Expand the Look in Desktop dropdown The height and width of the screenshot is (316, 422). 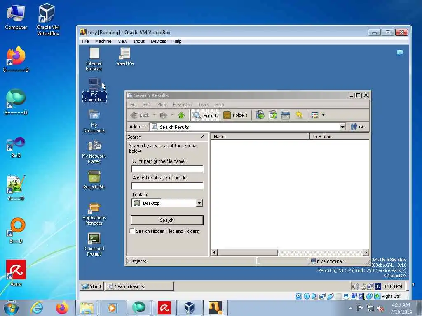pos(199,203)
